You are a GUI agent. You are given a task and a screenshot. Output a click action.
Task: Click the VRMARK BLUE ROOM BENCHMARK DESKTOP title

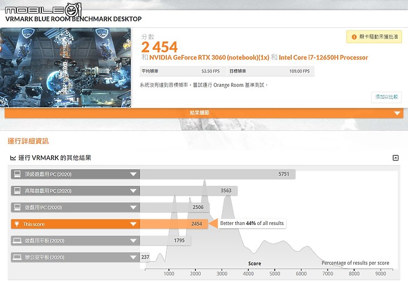[73, 19]
